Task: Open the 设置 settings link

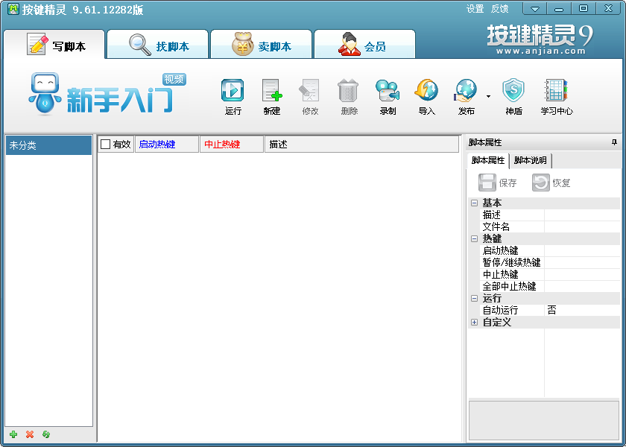Action: 475,9
